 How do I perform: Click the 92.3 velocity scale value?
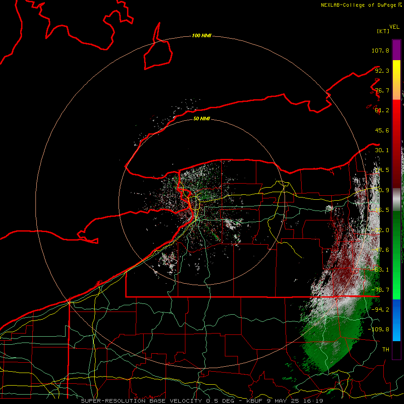pos(382,70)
